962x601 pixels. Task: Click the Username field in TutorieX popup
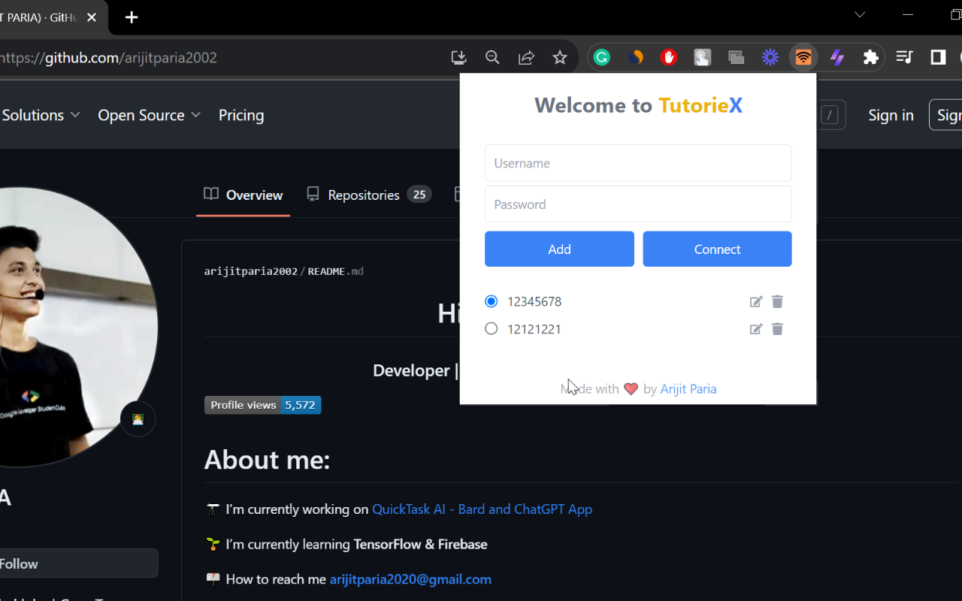[638, 163]
